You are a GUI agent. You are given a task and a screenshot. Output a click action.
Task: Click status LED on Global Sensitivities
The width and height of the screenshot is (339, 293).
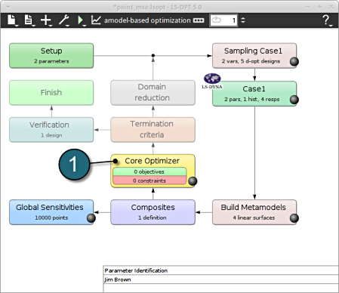click(x=91, y=218)
